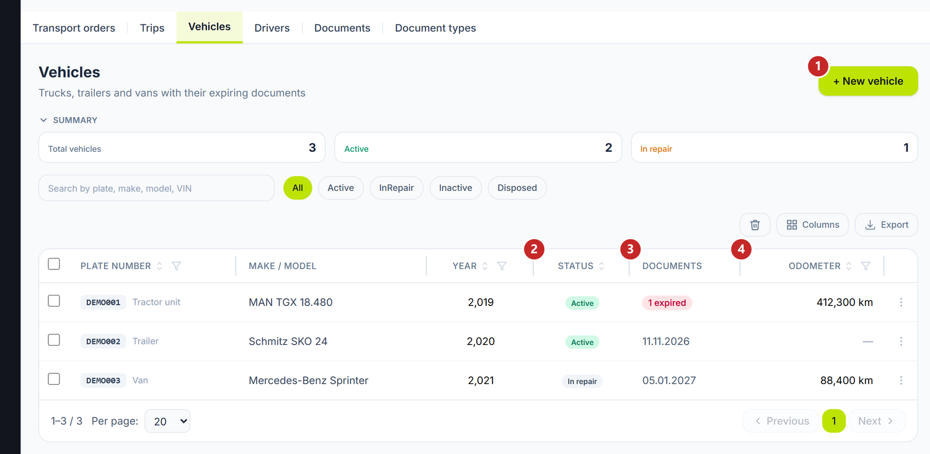The width and height of the screenshot is (930, 454).
Task: Open the Columns chooser
Action: point(813,225)
